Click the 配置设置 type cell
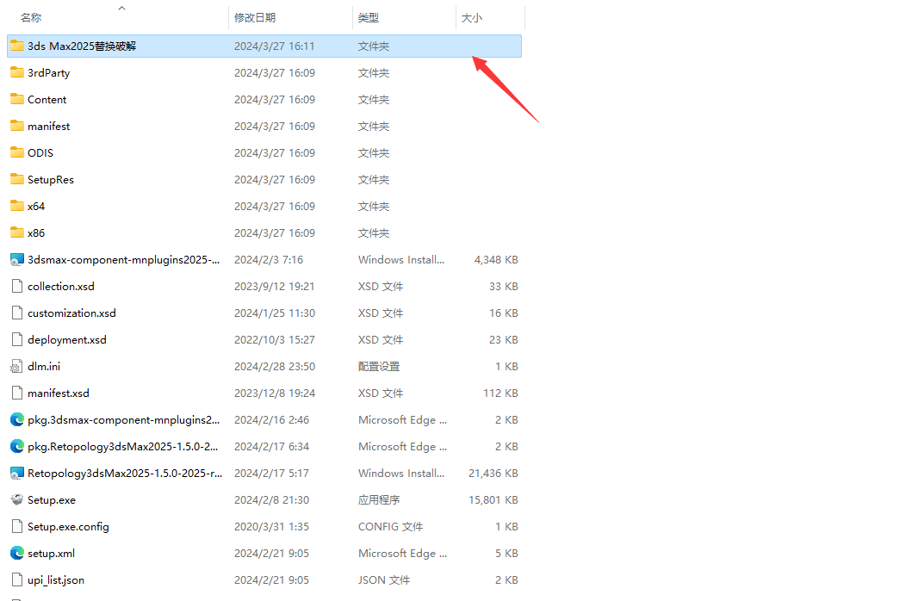 [x=379, y=367]
